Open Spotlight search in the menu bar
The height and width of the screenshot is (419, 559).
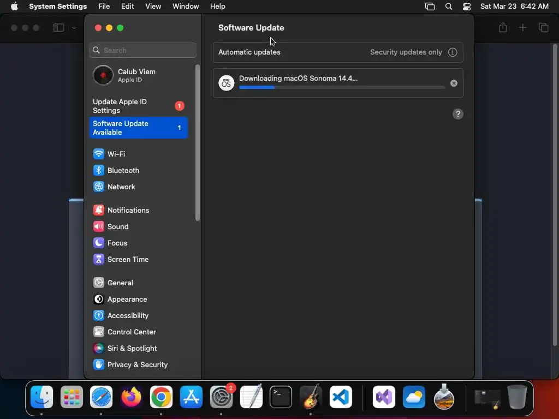tap(449, 7)
